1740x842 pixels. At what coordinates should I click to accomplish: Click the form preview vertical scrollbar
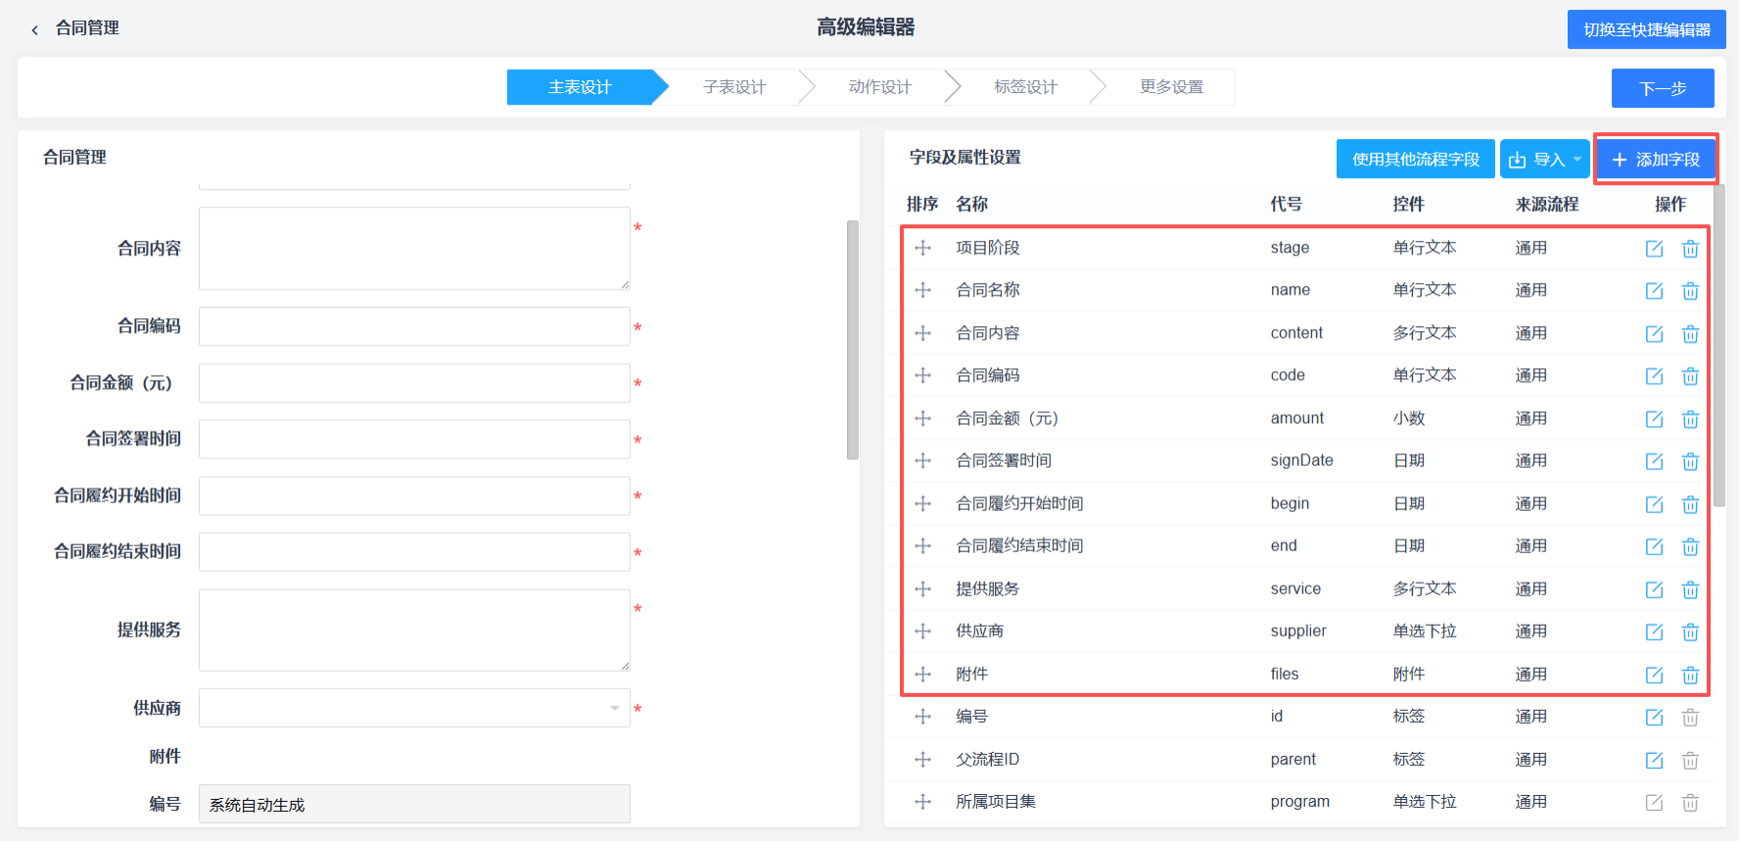coord(853,340)
